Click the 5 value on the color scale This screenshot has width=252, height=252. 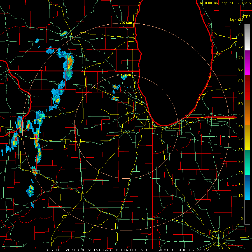pyautogui.click(x=242, y=207)
